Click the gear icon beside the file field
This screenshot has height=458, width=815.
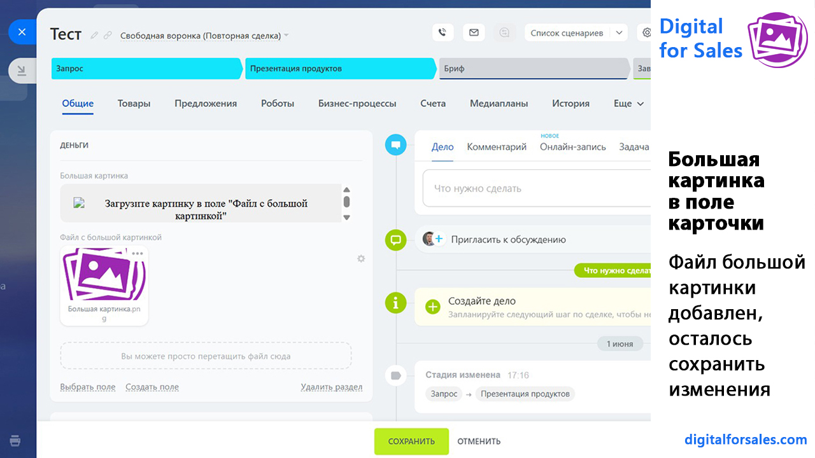coord(361,259)
